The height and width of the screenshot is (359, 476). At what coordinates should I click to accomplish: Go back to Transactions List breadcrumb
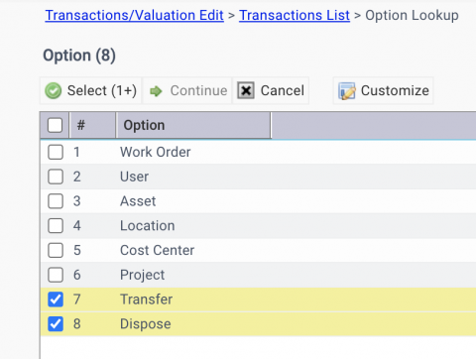coord(295,15)
